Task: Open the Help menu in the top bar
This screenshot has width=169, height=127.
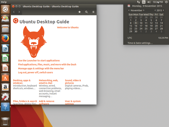Action: click(x=4, y=2)
